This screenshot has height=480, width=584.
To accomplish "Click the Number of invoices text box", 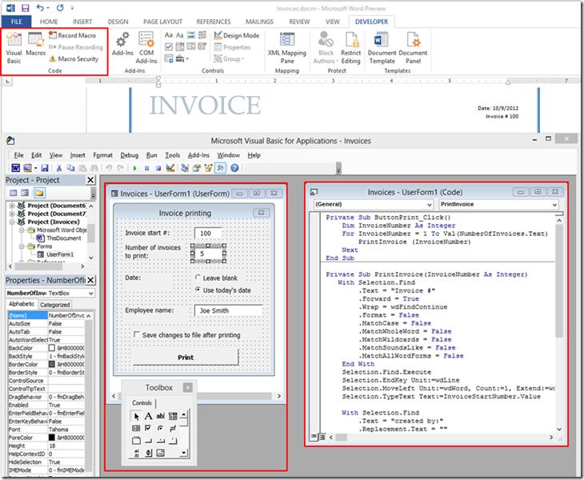I will tap(209, 254).
